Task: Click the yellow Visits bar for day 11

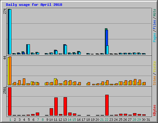Action: pos(55,82)
